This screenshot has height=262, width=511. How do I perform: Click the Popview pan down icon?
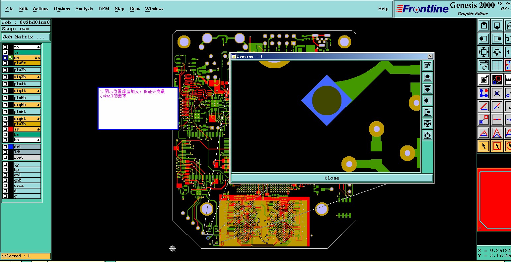click(427, 89)
